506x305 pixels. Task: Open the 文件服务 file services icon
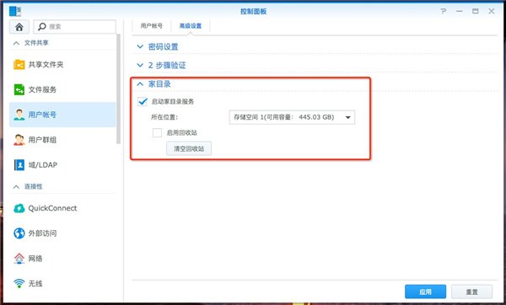19,89
